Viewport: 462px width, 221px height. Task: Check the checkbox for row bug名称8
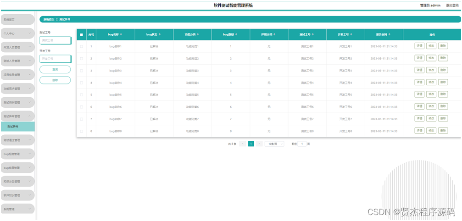tap(82, 131)
